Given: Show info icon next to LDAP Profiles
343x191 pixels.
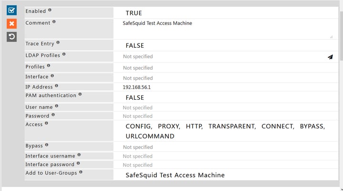Looking at the screenshot, I should (64, 54).
